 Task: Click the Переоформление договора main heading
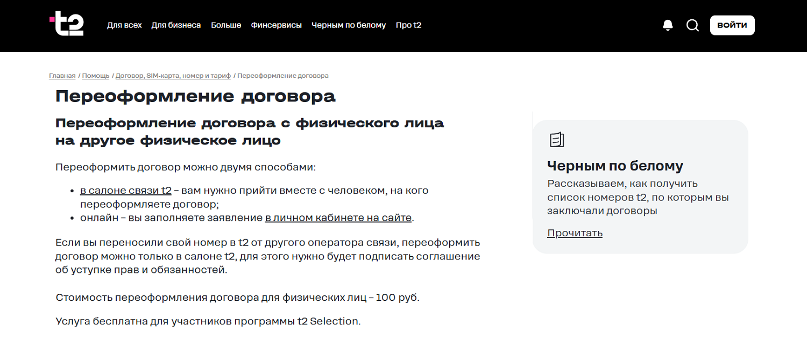coord(195,97)
